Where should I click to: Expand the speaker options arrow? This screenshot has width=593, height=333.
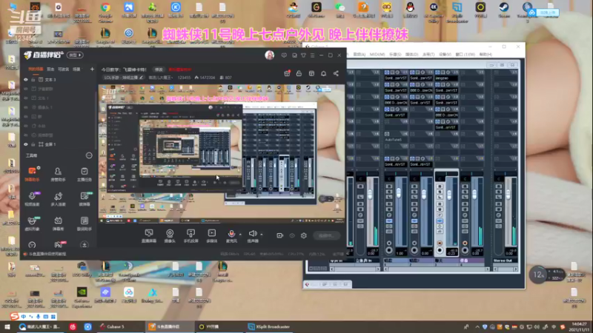[x=262, y=235]
